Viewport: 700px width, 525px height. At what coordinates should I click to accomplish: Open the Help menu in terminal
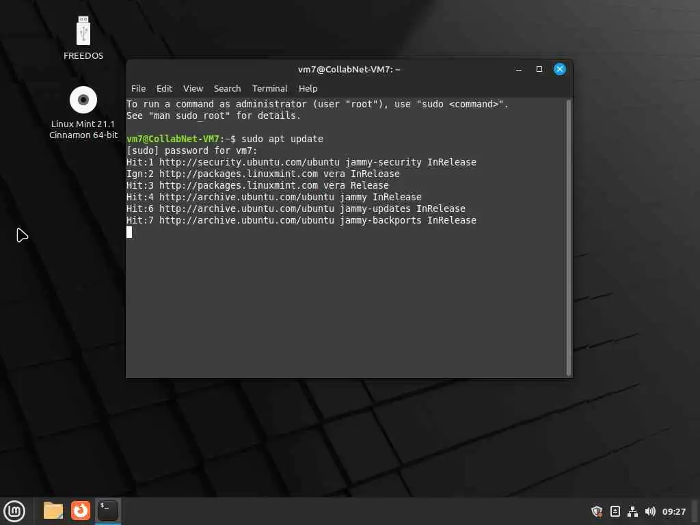[308, 88]
